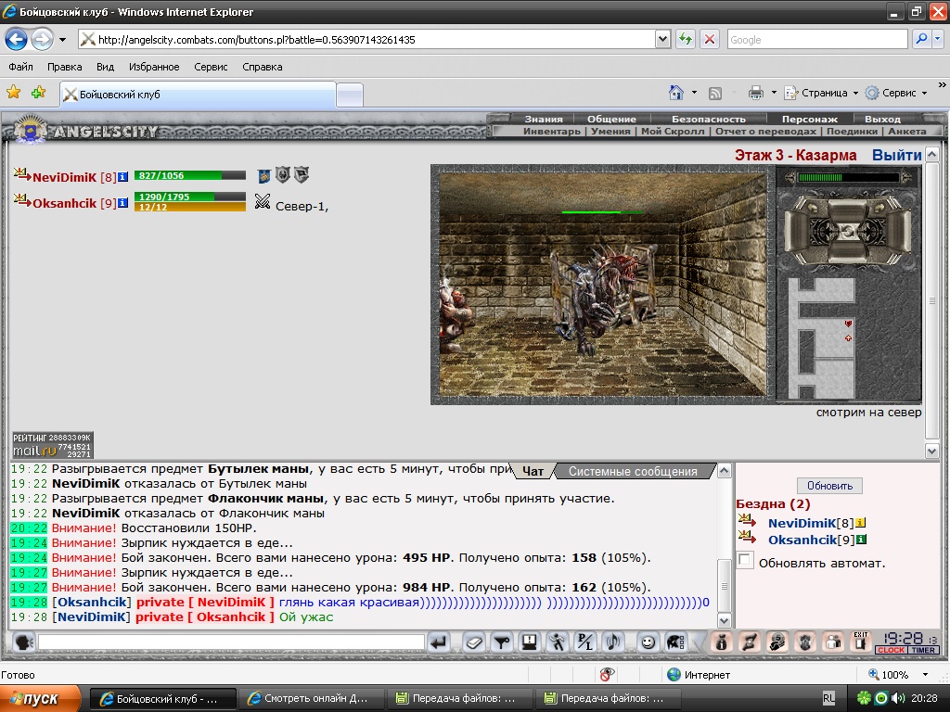Click the private message arrow beside top NeviDimiK
Image resolution: width=950 pixels, height=712 pixels.
pyautogui.click(x=22, y=175)
